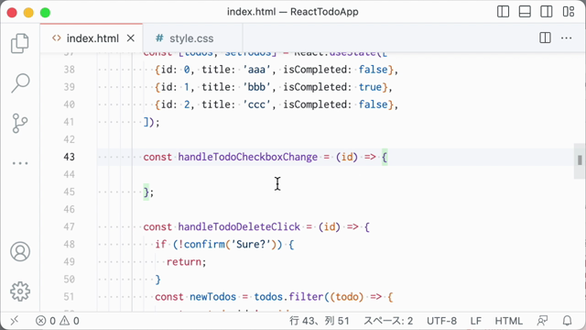Image resolution: width=586 pixels, height=330 pixels.
Task: Open editor More Actions ellipsis menu
Action: pos(566,38)
